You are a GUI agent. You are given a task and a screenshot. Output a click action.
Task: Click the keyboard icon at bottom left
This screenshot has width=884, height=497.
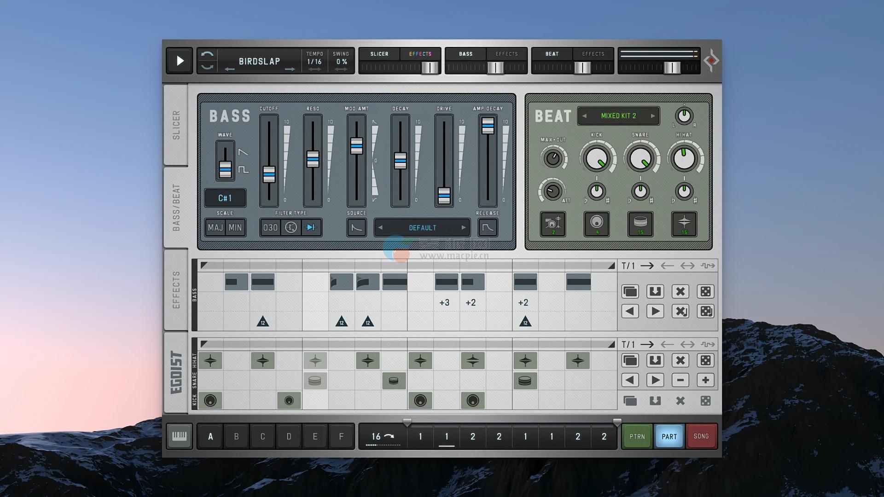179,436
